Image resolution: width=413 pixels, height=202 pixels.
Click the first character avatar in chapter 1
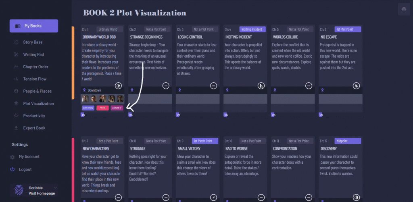point(85,99)
